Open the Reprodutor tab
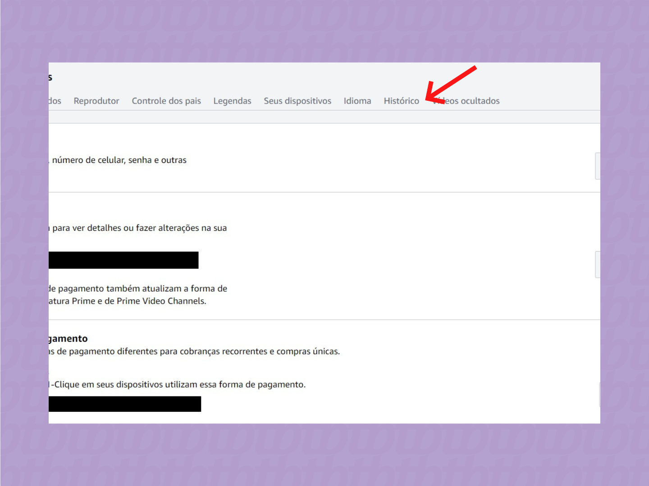 (96, 101)
